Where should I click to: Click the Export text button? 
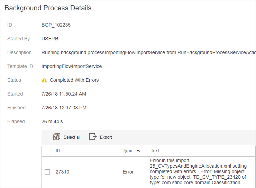click(x=106, y=137)
